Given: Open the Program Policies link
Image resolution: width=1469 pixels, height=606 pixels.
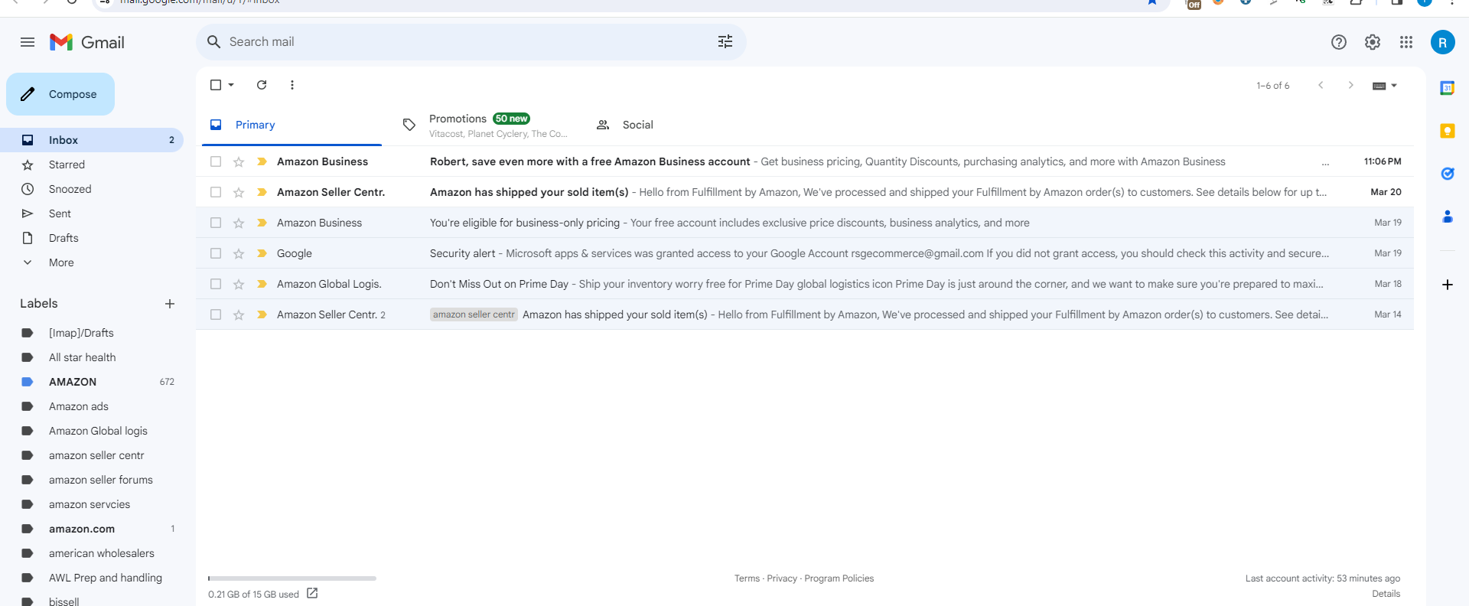Looking at the screenshot, I should click(839, 578).
